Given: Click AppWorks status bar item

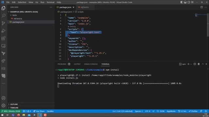Looking at the screenshot, I should tap(171, 111).
